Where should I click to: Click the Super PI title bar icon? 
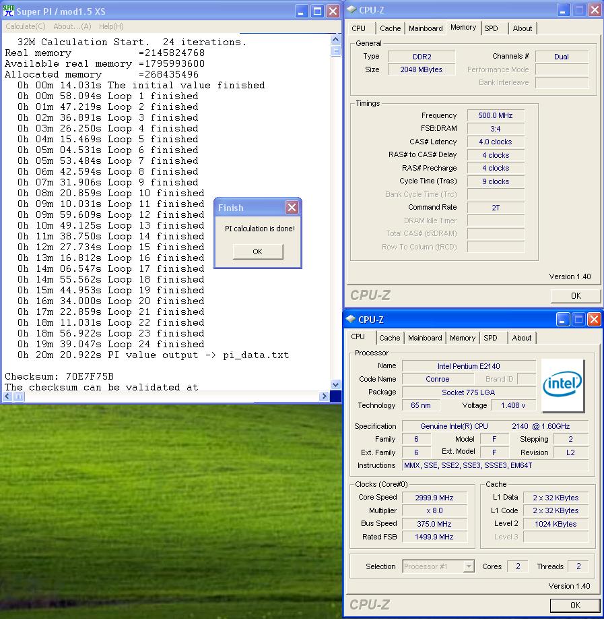pos(8,11)
